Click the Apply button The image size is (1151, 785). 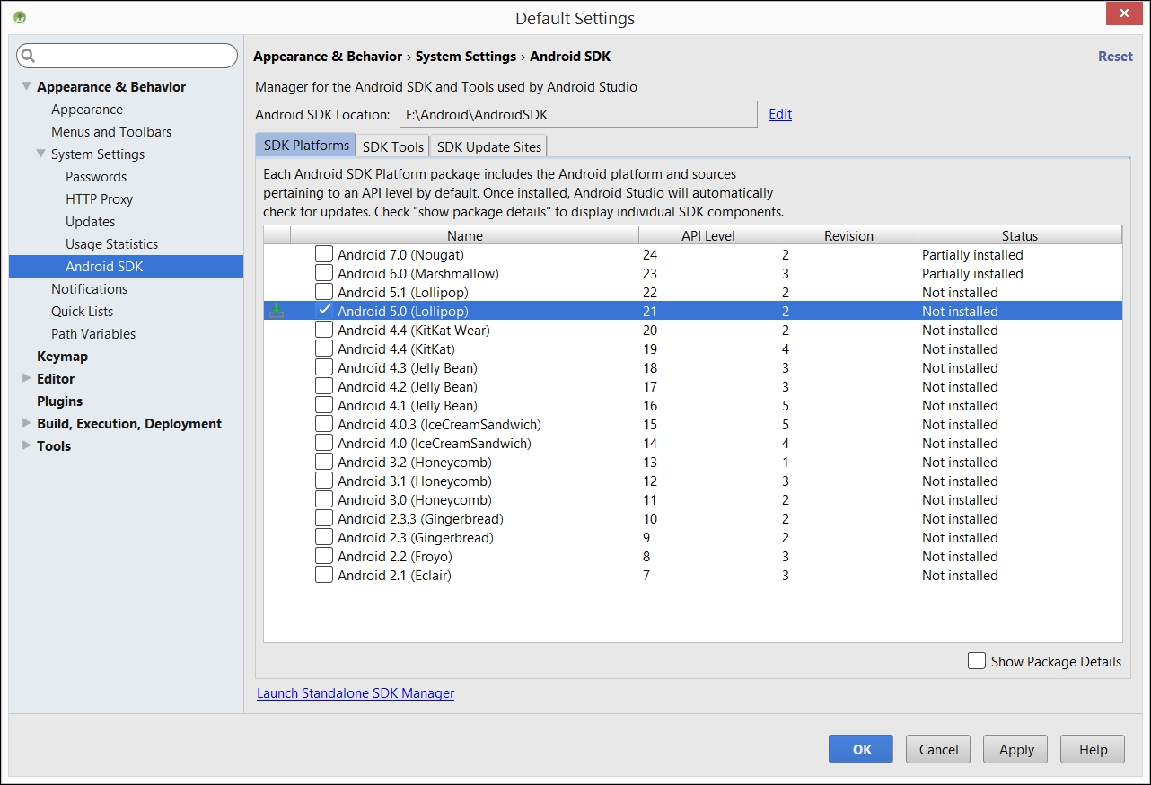(x=1016, y=749)
